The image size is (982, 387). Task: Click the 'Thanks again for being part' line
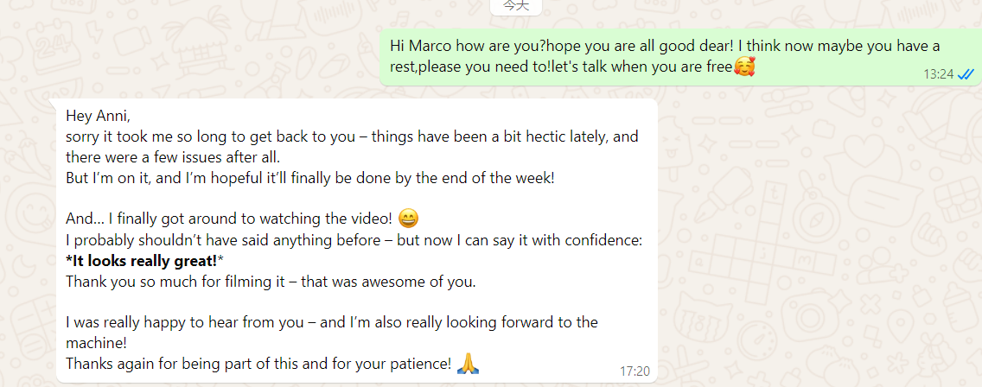pos(258,364)
